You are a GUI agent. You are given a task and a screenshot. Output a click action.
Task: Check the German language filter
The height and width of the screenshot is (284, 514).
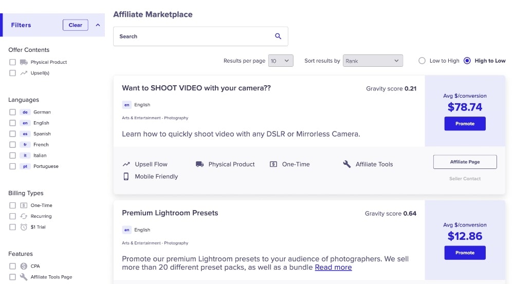(12, 112)
